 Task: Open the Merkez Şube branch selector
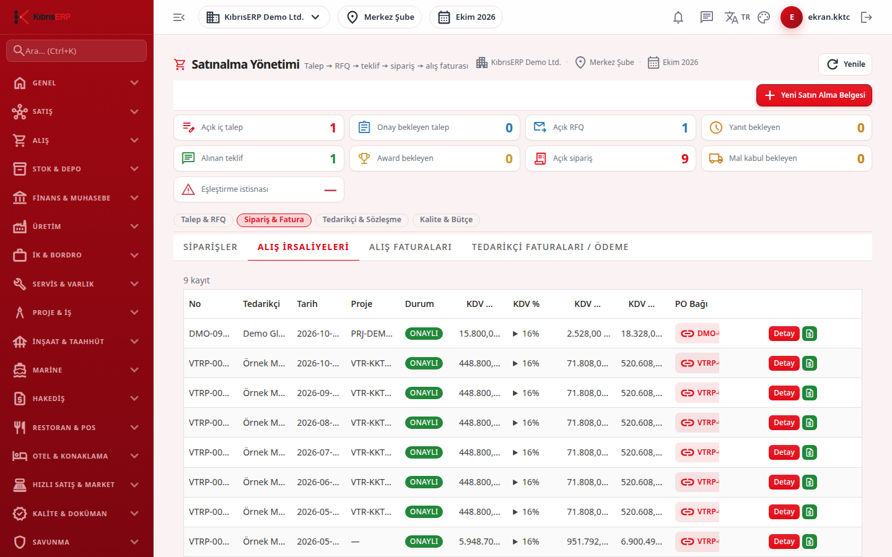380,17
